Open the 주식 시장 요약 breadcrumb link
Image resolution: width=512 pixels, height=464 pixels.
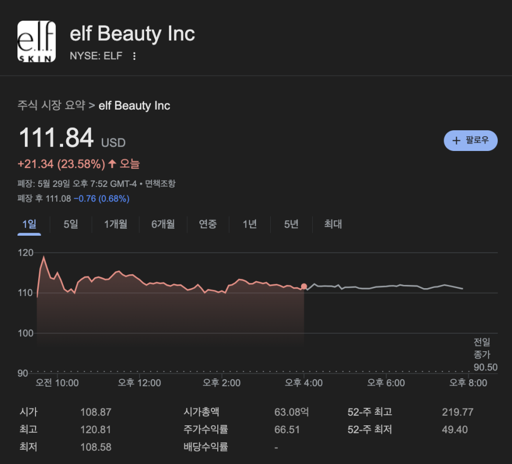click(x=51, y=105)
